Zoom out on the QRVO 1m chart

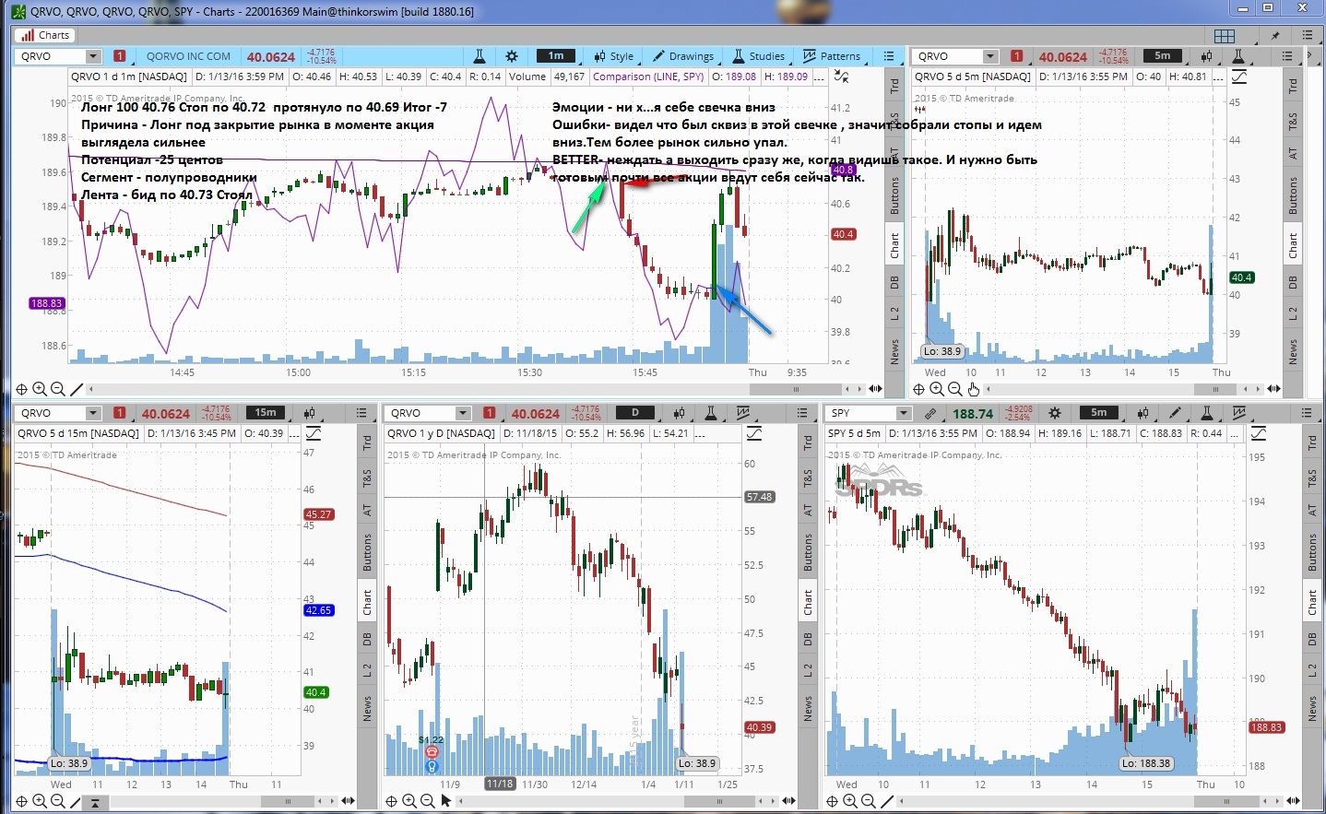click(57, 389)
